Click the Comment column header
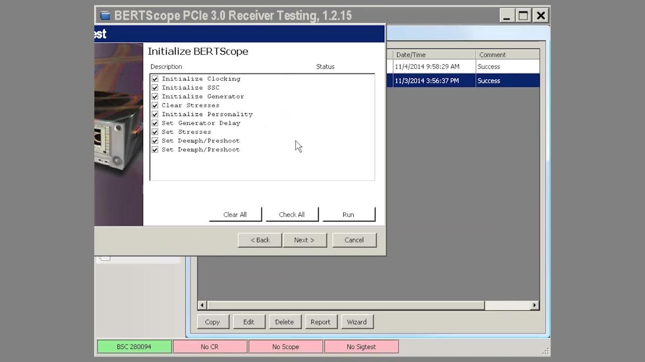Viewport: 645px width, 362px height. pyautogui.click(x=506, y=55)
